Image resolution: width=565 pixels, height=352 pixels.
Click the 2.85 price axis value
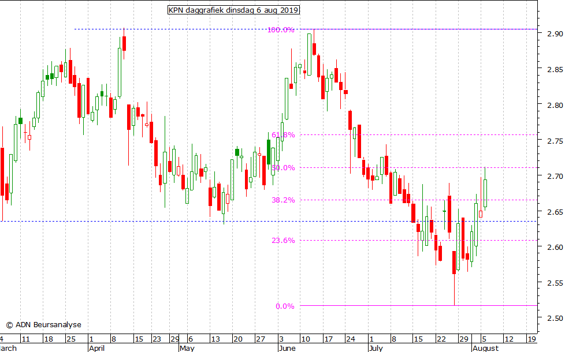[x=555, y=69]
